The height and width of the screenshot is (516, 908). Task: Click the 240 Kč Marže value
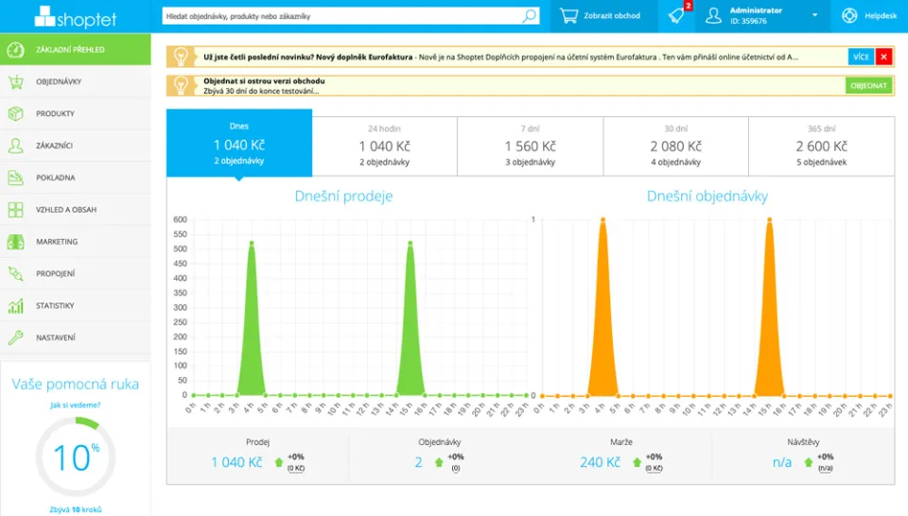coord(600,462)
